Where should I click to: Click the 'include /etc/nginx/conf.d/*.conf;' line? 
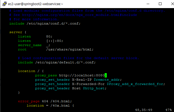pos(45,24)
